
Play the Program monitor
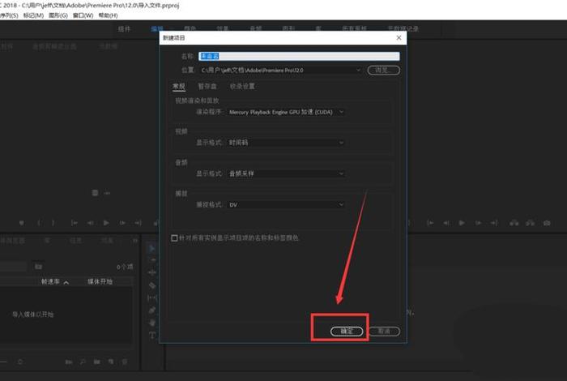point(462,223)
